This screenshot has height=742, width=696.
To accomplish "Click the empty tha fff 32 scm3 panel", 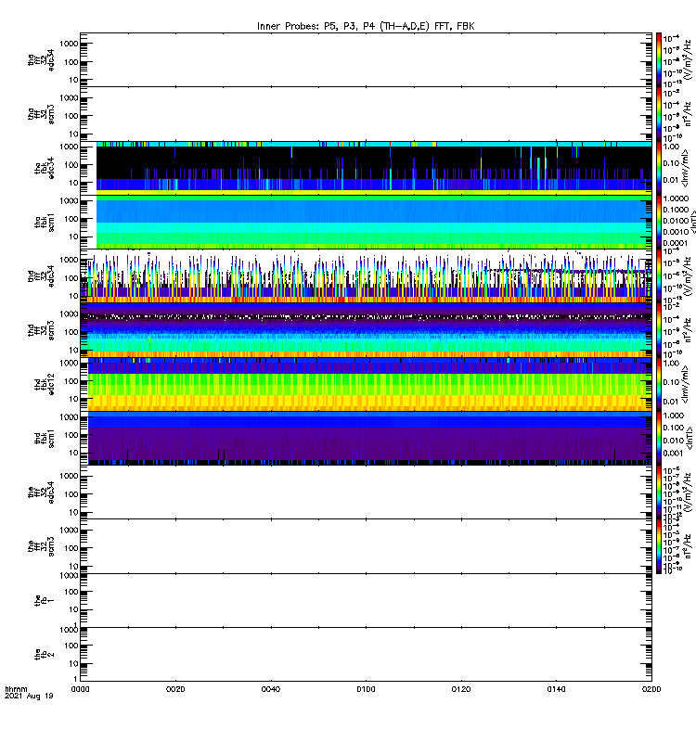I will click(366, 113).
